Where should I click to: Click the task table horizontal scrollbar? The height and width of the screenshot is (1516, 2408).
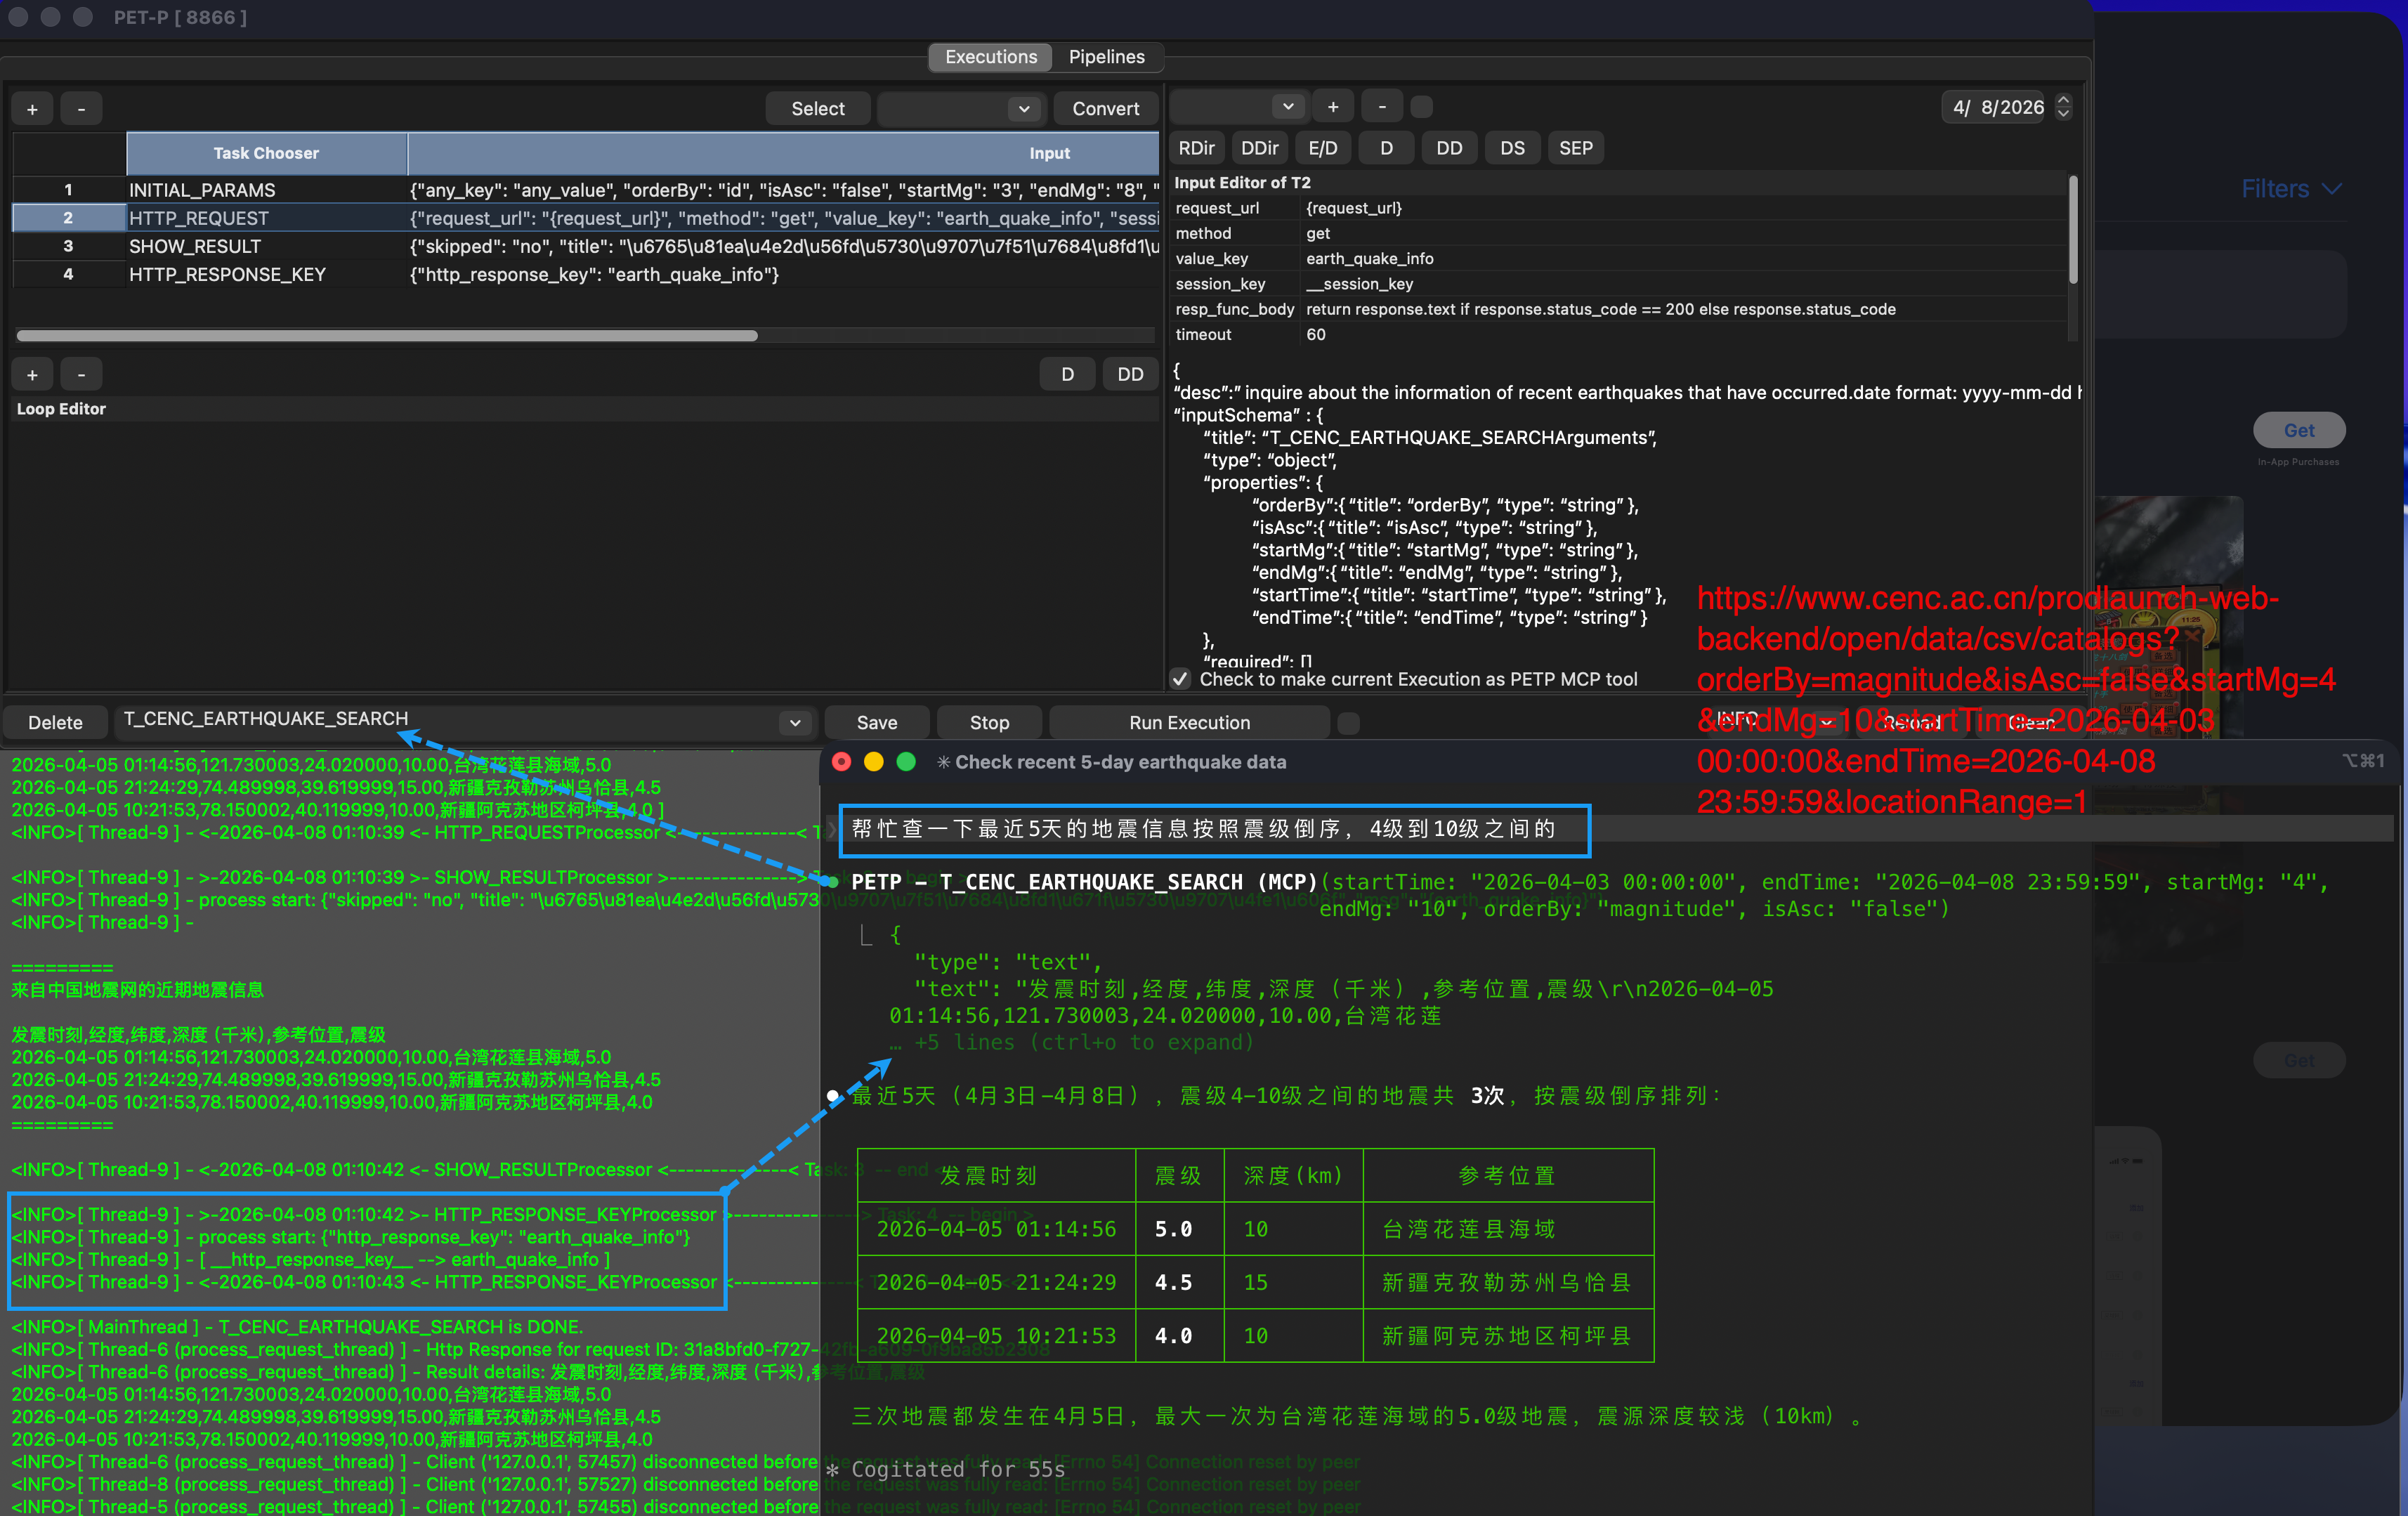386,336
